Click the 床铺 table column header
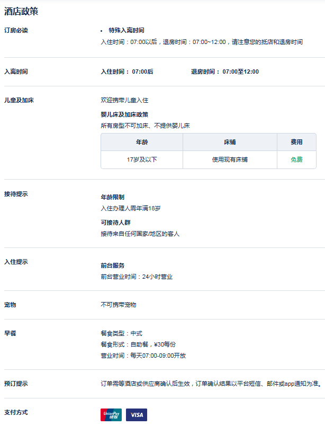 point(230,142)
